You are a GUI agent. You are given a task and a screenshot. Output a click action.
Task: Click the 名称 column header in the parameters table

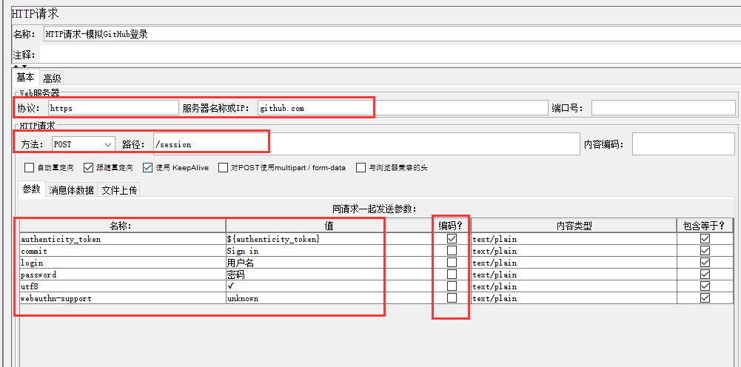[x=123, y=226]
